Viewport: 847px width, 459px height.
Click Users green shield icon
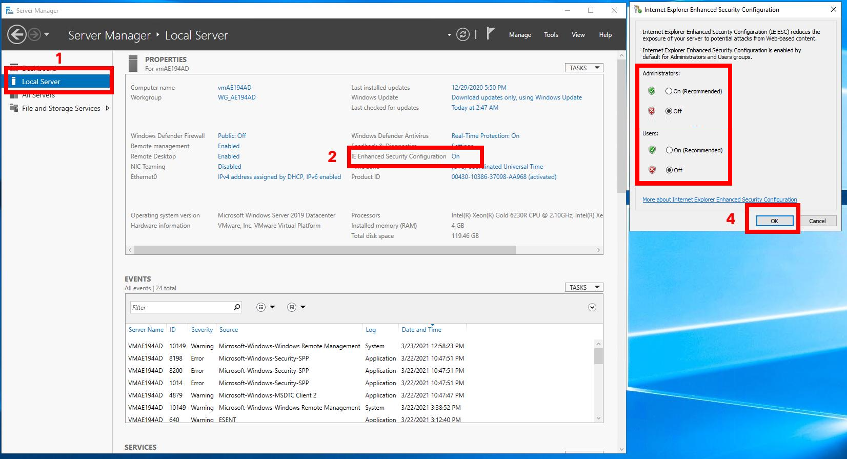pyautogui.click(x=652, y=150)
